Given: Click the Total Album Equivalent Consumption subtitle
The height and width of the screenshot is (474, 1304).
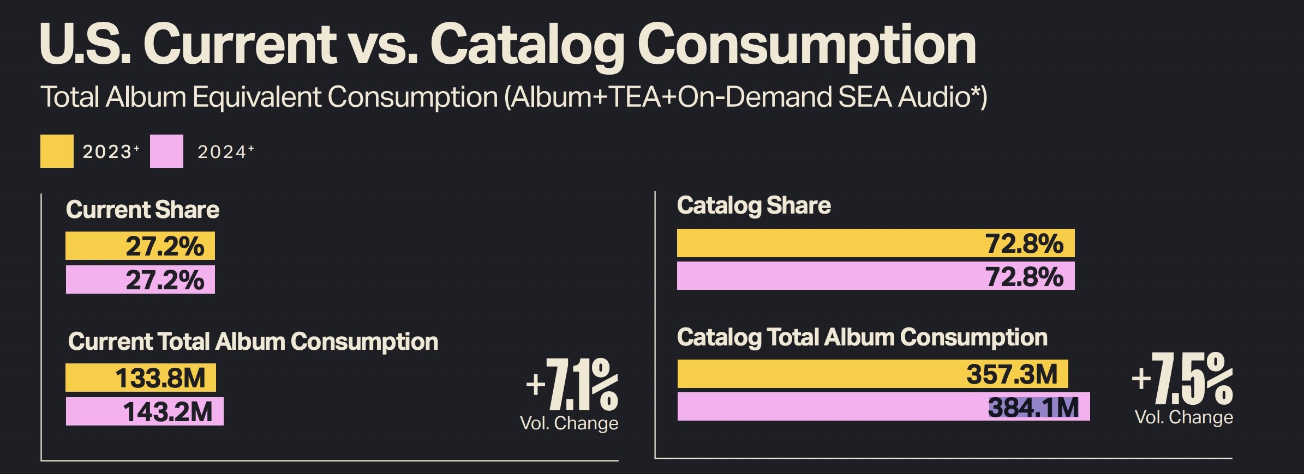Looking at the screenshot, I should [514, 98].
